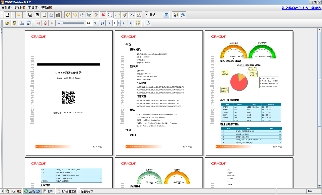
Task: Select the Cut tool in the toolbar
Action: pyautogui.click(x=82, y=15)
